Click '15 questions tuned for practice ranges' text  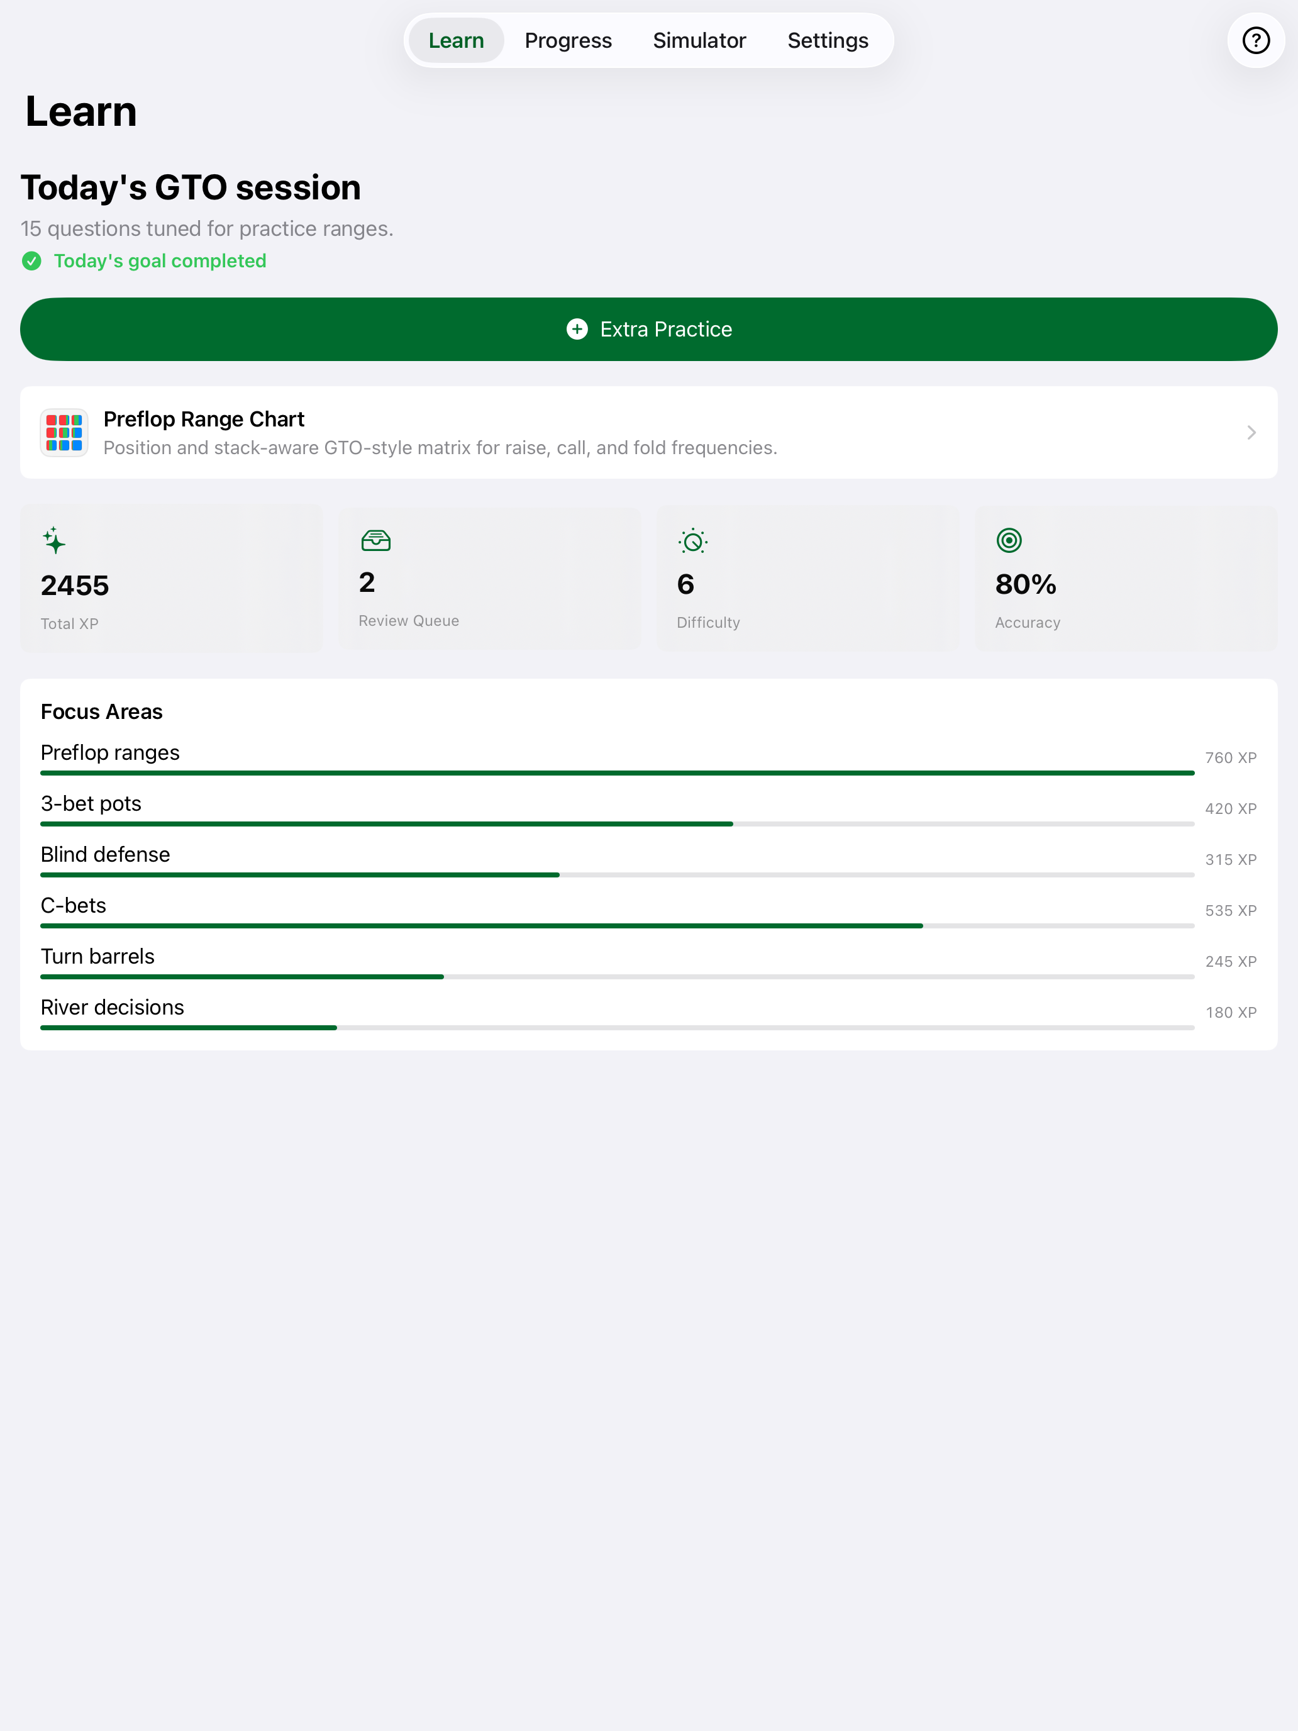[206, 228]
